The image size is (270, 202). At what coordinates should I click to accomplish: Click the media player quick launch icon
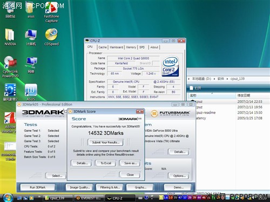pos(31,198)
